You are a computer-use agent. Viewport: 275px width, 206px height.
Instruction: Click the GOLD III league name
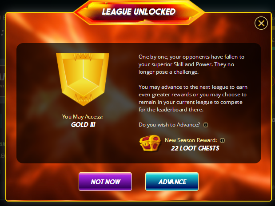coord(83,125)
